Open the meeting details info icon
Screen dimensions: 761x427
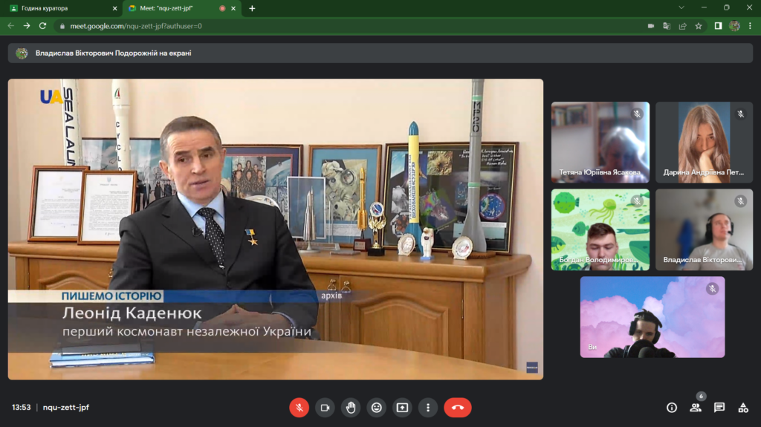click(x=672, y=408)
